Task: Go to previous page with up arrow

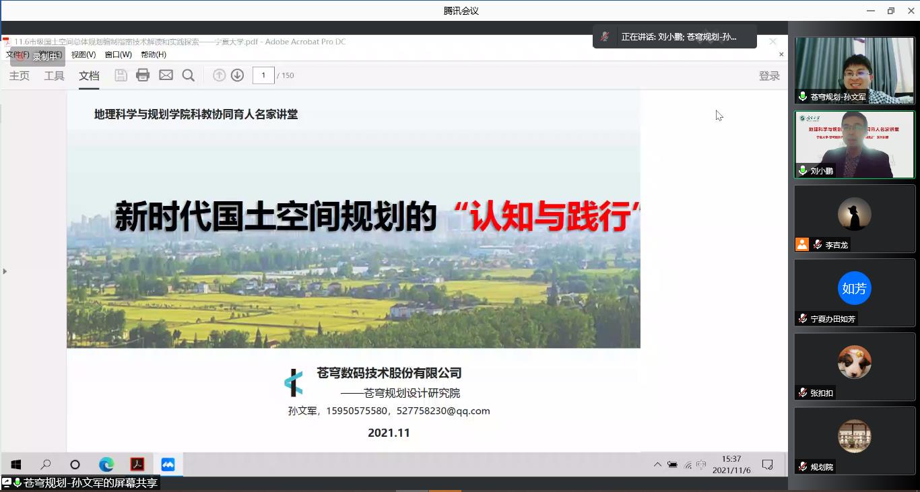Action: 219,75
